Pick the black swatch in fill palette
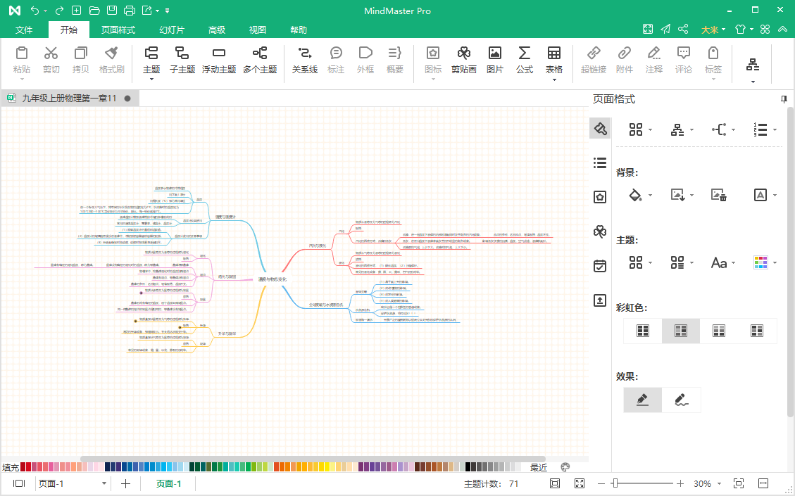795x496 pixels. [468, 467]
